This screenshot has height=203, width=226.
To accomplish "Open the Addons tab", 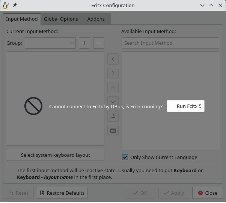I will pyautogui.click(x=96, y=19).
